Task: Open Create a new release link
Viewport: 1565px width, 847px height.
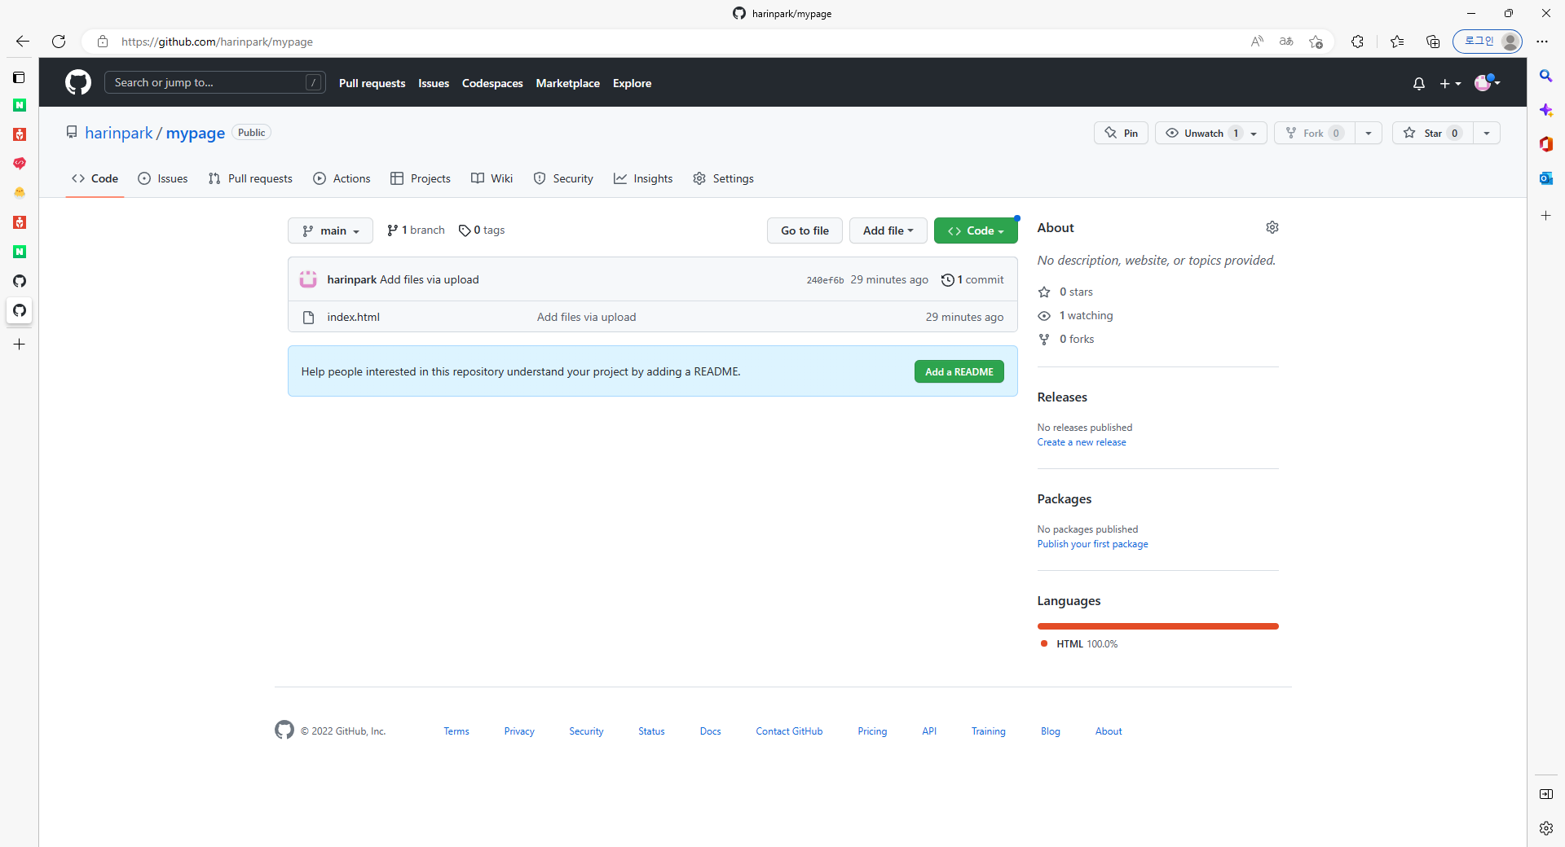Action: pos(1082,442)
